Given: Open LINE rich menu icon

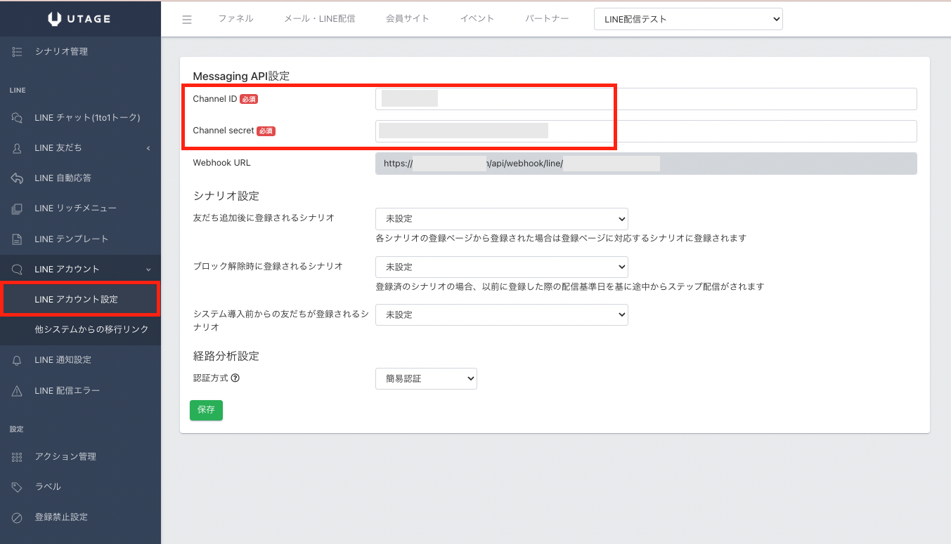Looking at the screenshot, I should pyautogui.click(x=18, y=208).
